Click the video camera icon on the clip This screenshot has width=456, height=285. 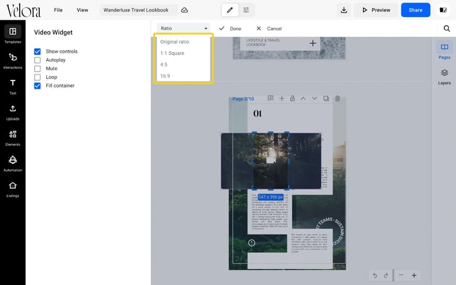[271, 160]
